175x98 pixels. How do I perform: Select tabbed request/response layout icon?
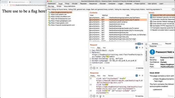tap(142, 44)
